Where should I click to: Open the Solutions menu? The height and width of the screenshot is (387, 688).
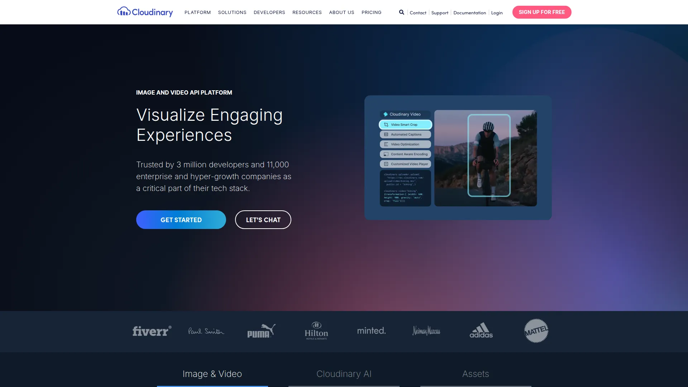(x=232, y=12)
